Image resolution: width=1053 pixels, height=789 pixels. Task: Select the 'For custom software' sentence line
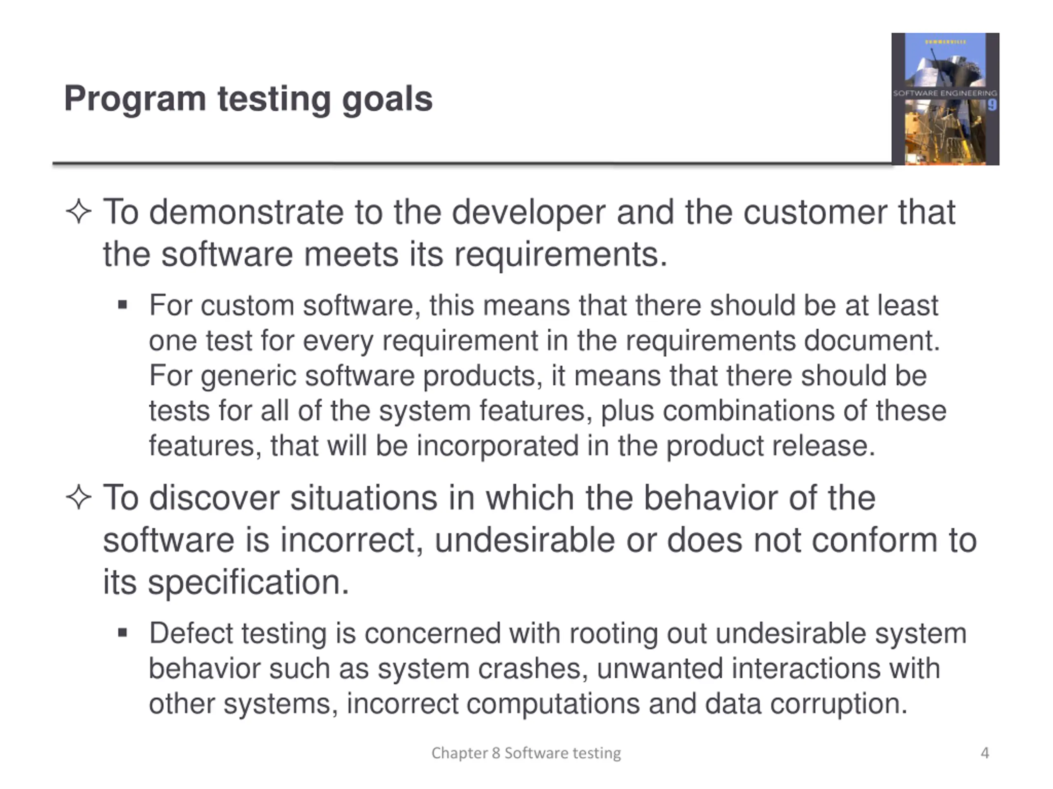click(x=544, y=305)
